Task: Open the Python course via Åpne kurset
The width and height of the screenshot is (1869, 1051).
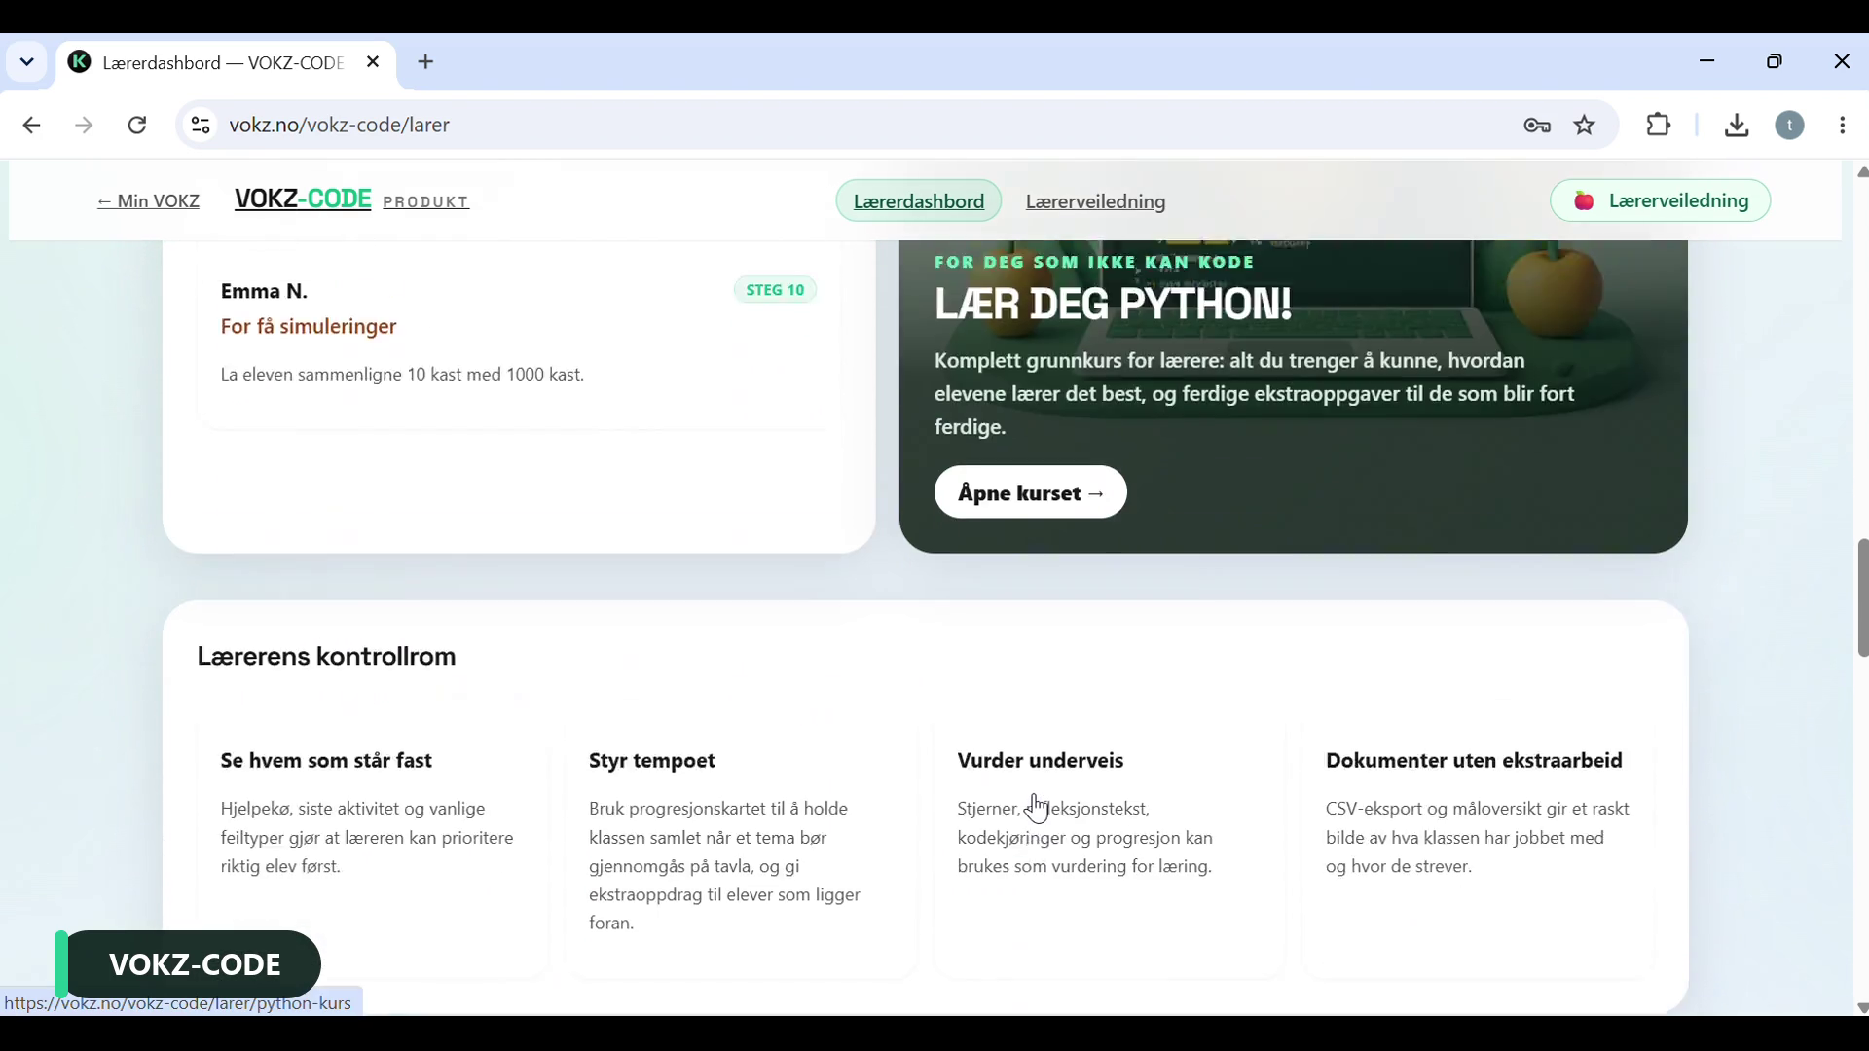Action: [1031, 493]
